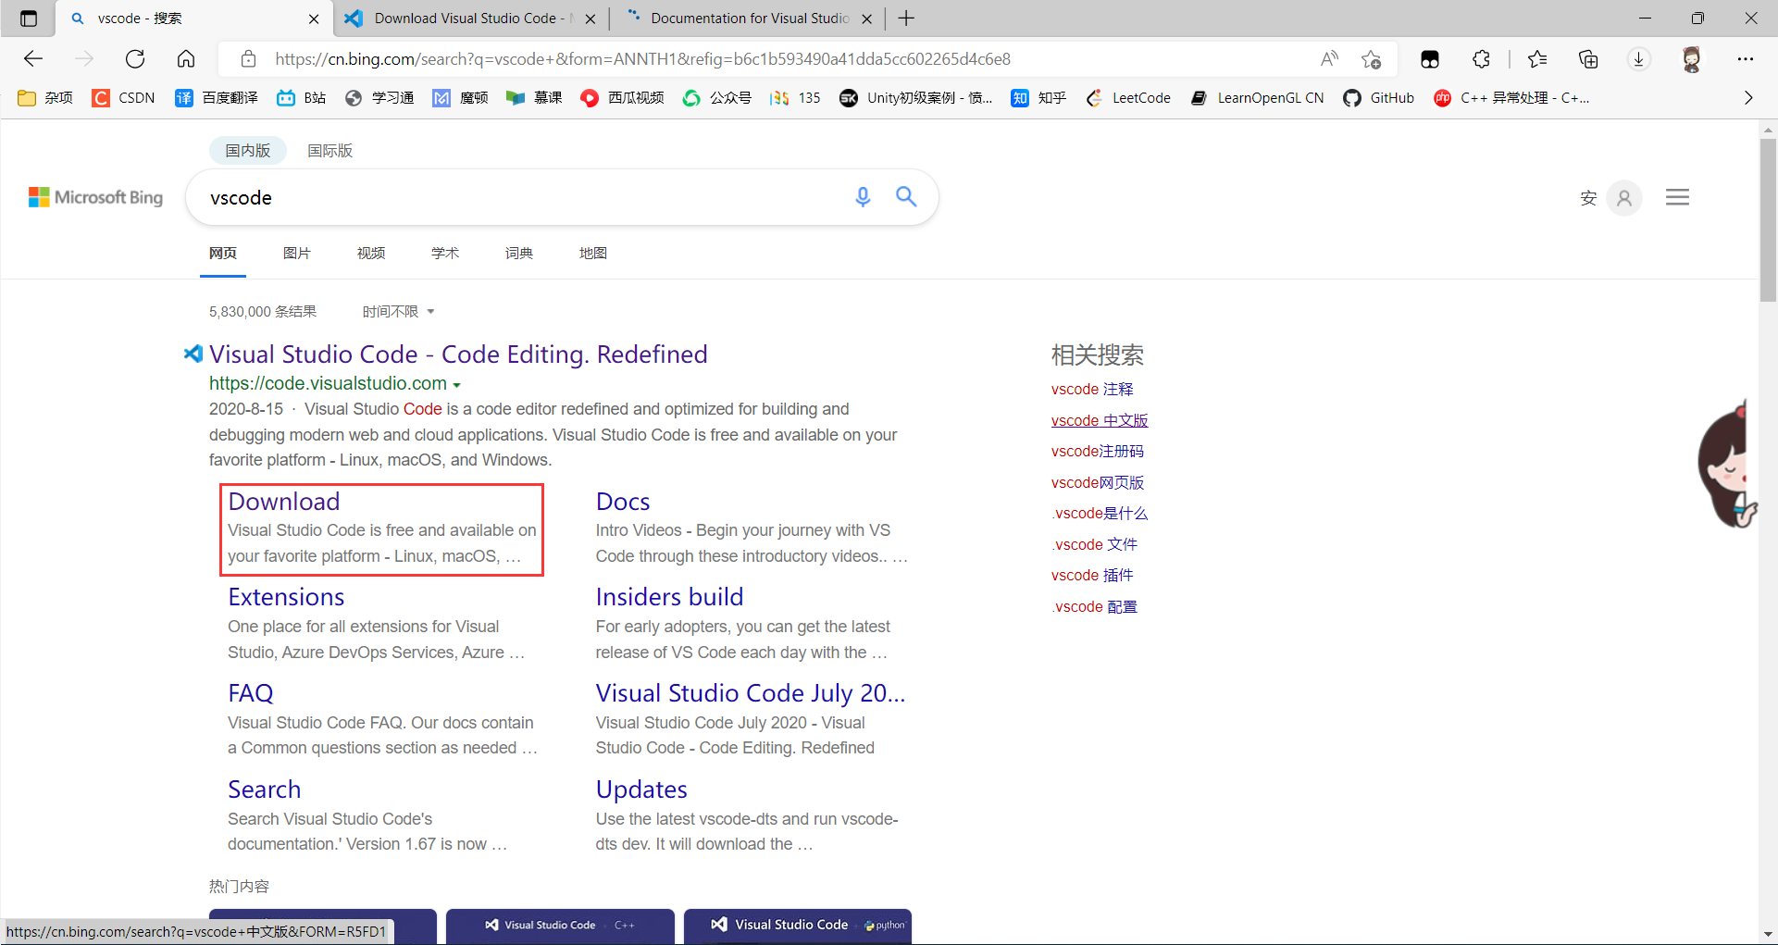1778x945 pixels.
Task: Click the Bing account profile avatar
Action: coord(1623,197)
